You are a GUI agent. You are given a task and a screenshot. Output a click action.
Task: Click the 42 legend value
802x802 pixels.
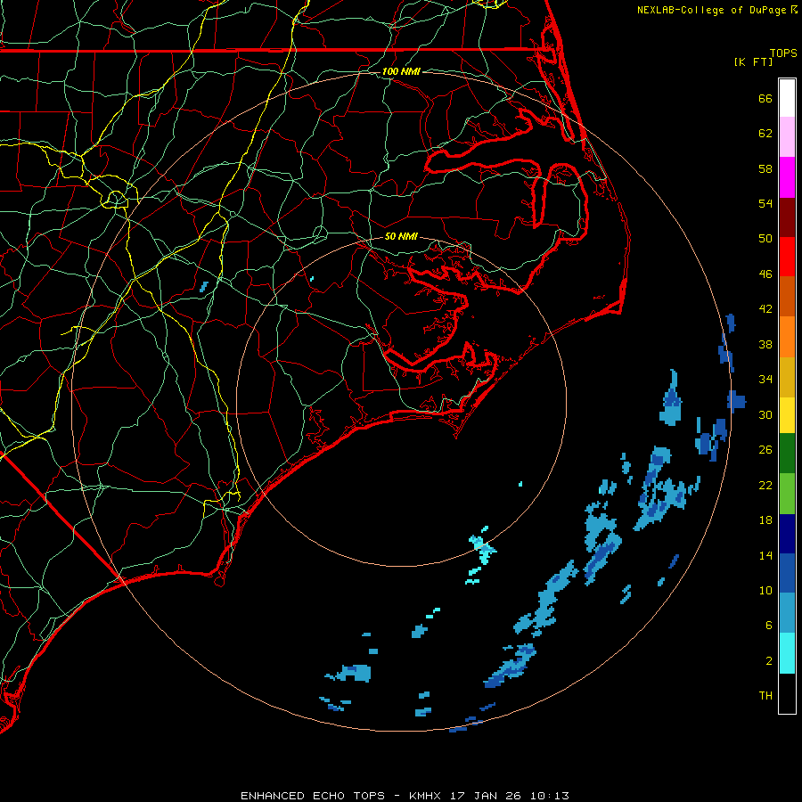coord(765,309)
